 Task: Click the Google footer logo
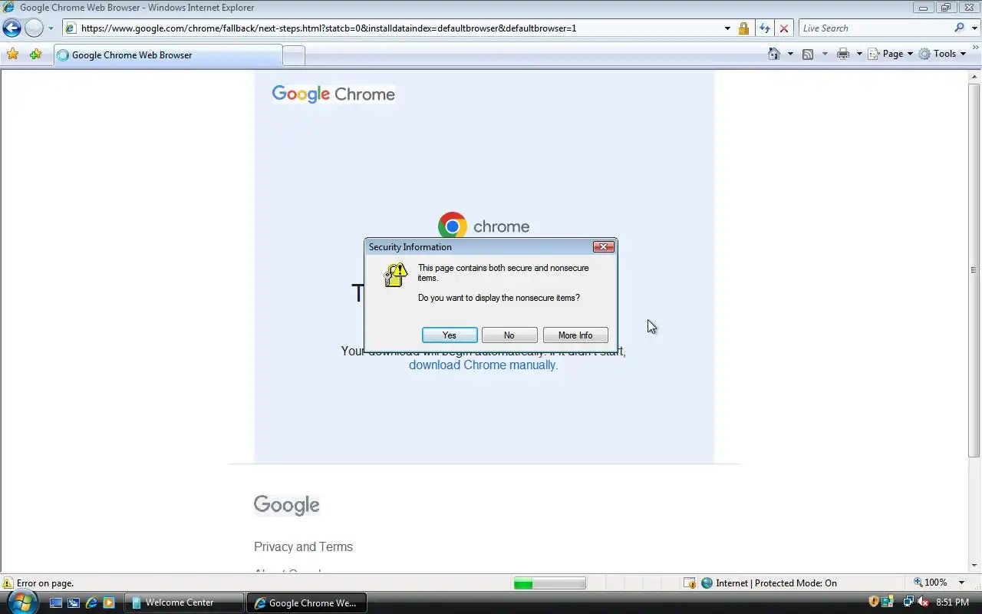point(287,505)
